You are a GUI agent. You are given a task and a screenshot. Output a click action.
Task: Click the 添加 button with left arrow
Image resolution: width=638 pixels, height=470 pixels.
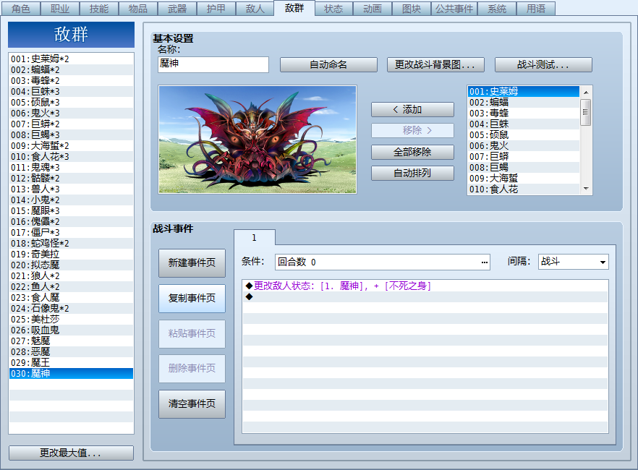coord(412,109)
